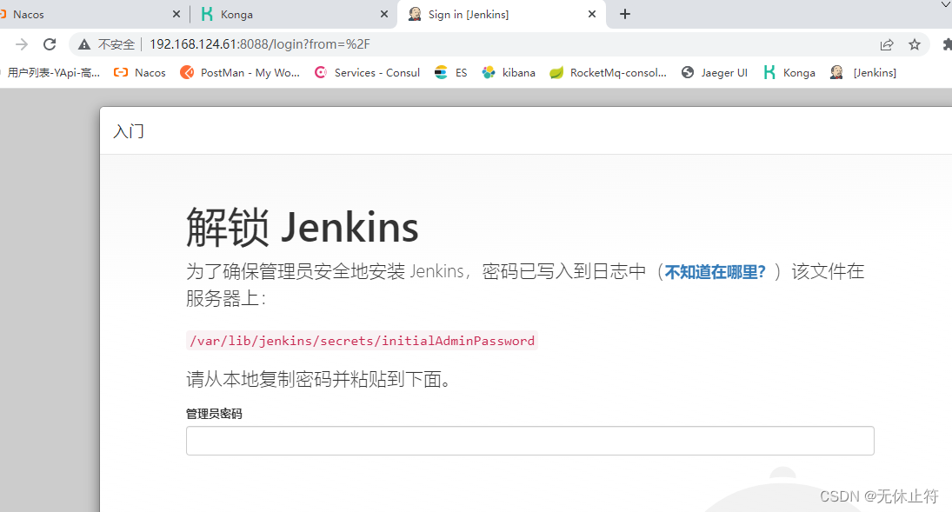
Task: Click the not secure warning icon
Action: pyautogui.click(x=84, y=44)
